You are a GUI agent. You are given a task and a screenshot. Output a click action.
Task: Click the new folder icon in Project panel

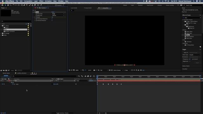pyautogui.click(x=4, y=70)
